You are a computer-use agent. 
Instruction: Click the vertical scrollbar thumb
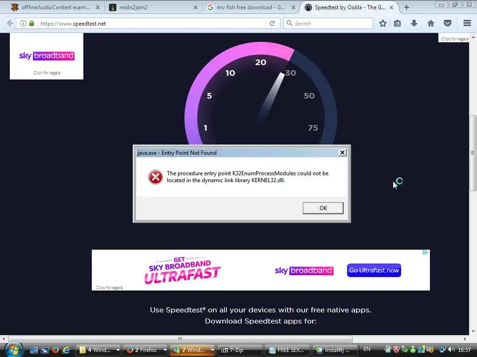coord(473,153)
